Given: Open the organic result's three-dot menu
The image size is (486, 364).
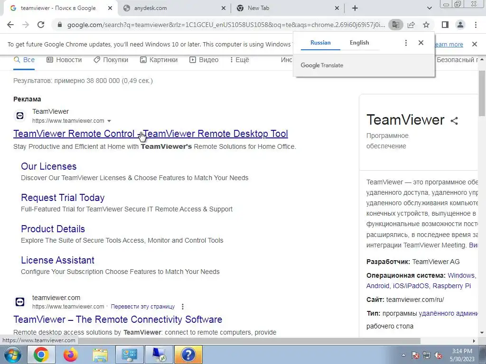Looking at the screenshot, I should (183, 307).
